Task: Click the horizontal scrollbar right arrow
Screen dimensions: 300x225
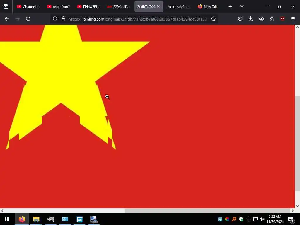Action: (x=293, y=211)
